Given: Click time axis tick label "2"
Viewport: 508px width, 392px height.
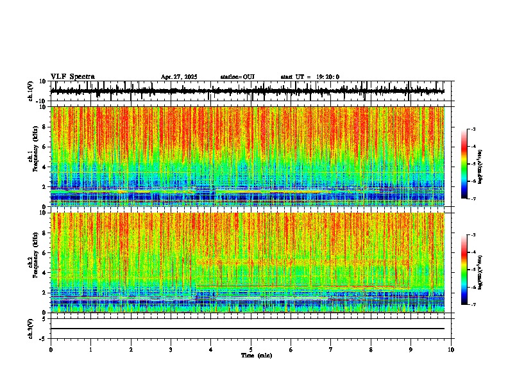Looking at the screenshot, I should (x=131, y=350).
